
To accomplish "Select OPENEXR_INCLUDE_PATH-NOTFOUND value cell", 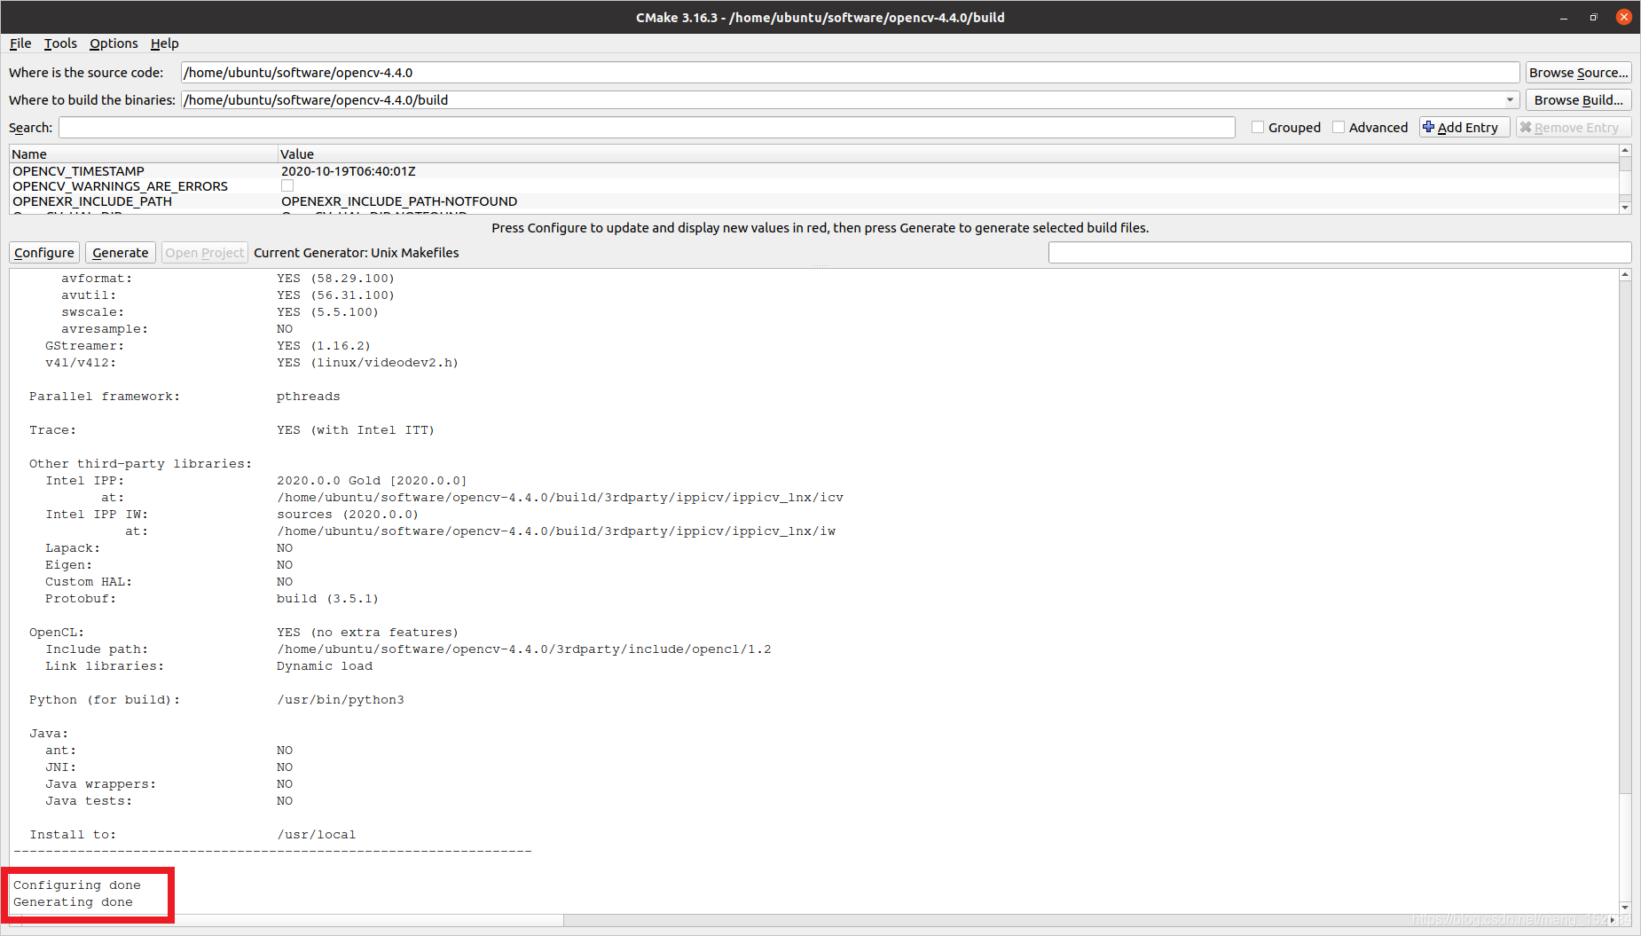I will (x=399, y=201).
